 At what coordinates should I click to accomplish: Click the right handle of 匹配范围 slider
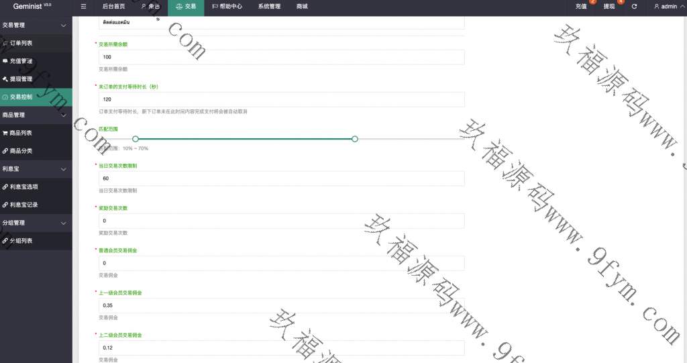point(355,139)
